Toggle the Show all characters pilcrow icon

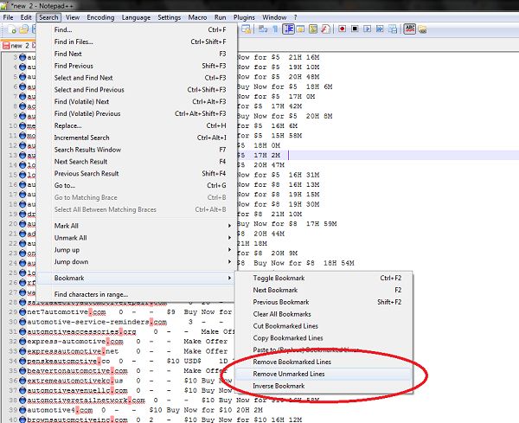[x=275, y=29]
